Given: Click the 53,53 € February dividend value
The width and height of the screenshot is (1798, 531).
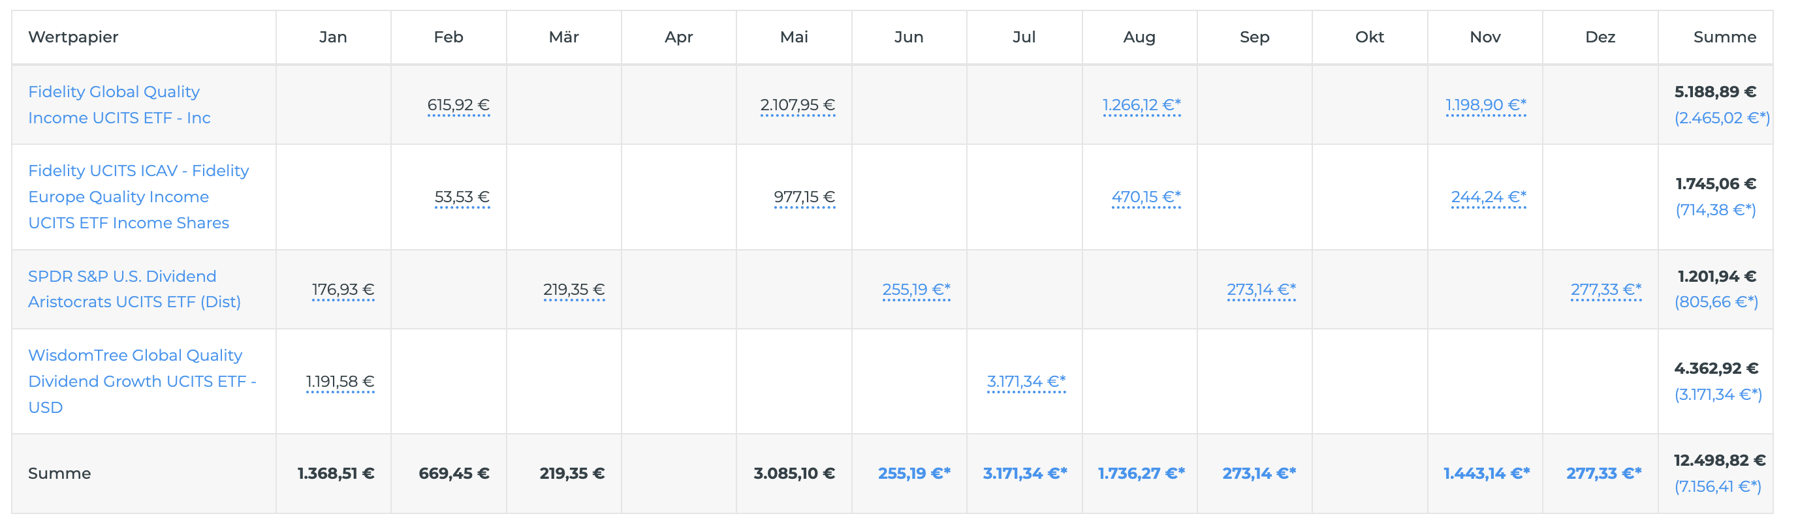Looking at the screenshot, I should (462, 197).
